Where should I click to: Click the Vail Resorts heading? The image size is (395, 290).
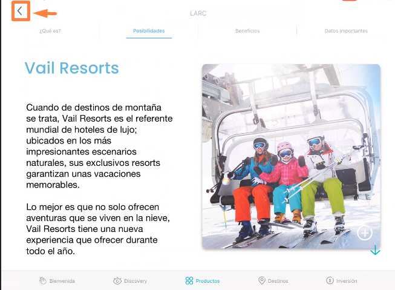[x=71, y=68]
